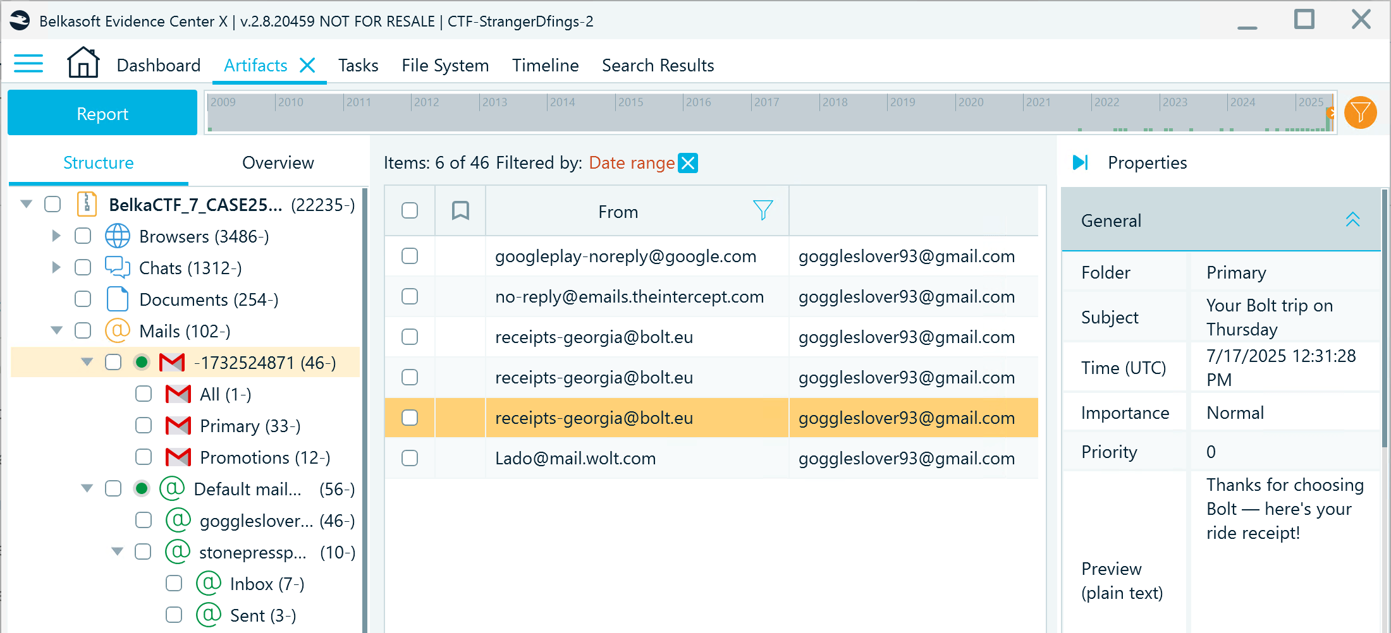Tick checkbox for googleplay-noreply@google.com row
The image size is (1391, 633).
coord(410,256)
